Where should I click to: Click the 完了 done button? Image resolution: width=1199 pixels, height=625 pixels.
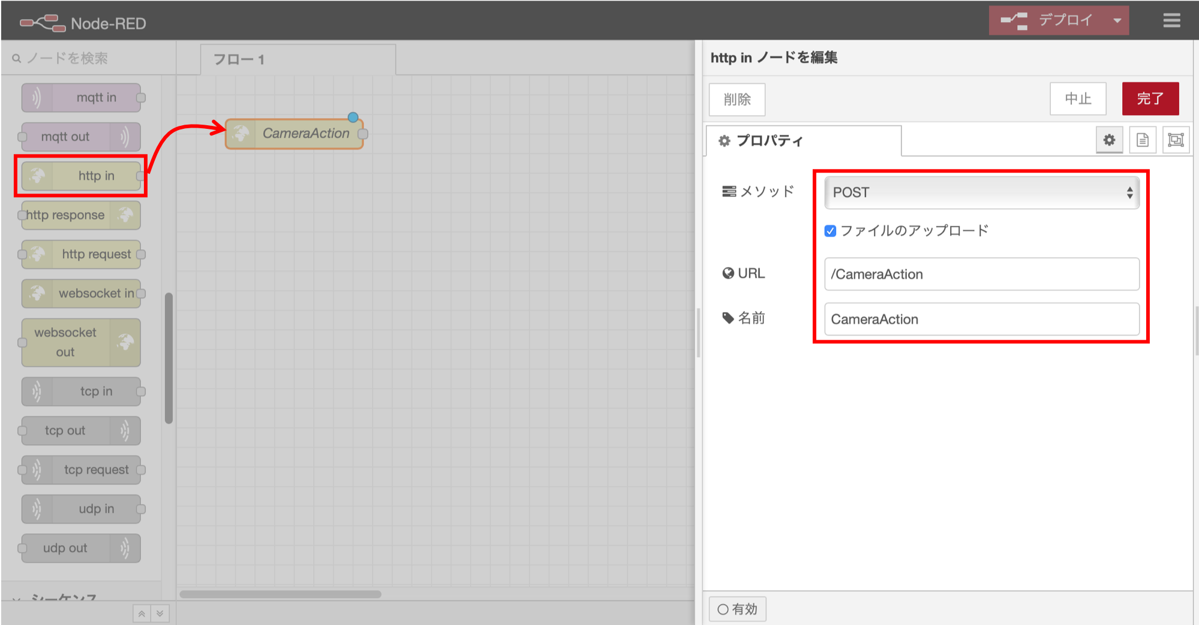pyautogui.click(x=1150, y=99)
